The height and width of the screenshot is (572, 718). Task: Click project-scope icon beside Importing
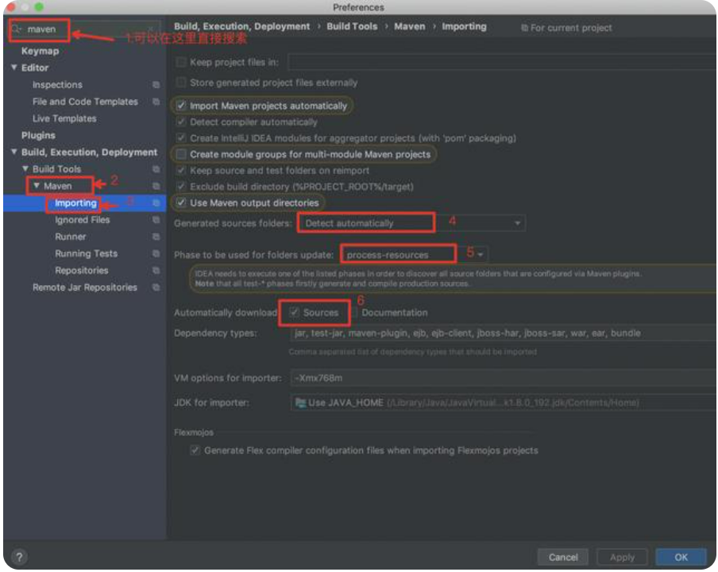pos(156,203)
